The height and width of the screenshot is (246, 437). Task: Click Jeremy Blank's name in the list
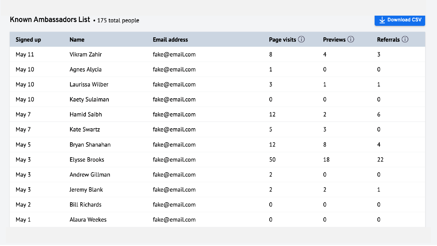[x=86, y=190]
